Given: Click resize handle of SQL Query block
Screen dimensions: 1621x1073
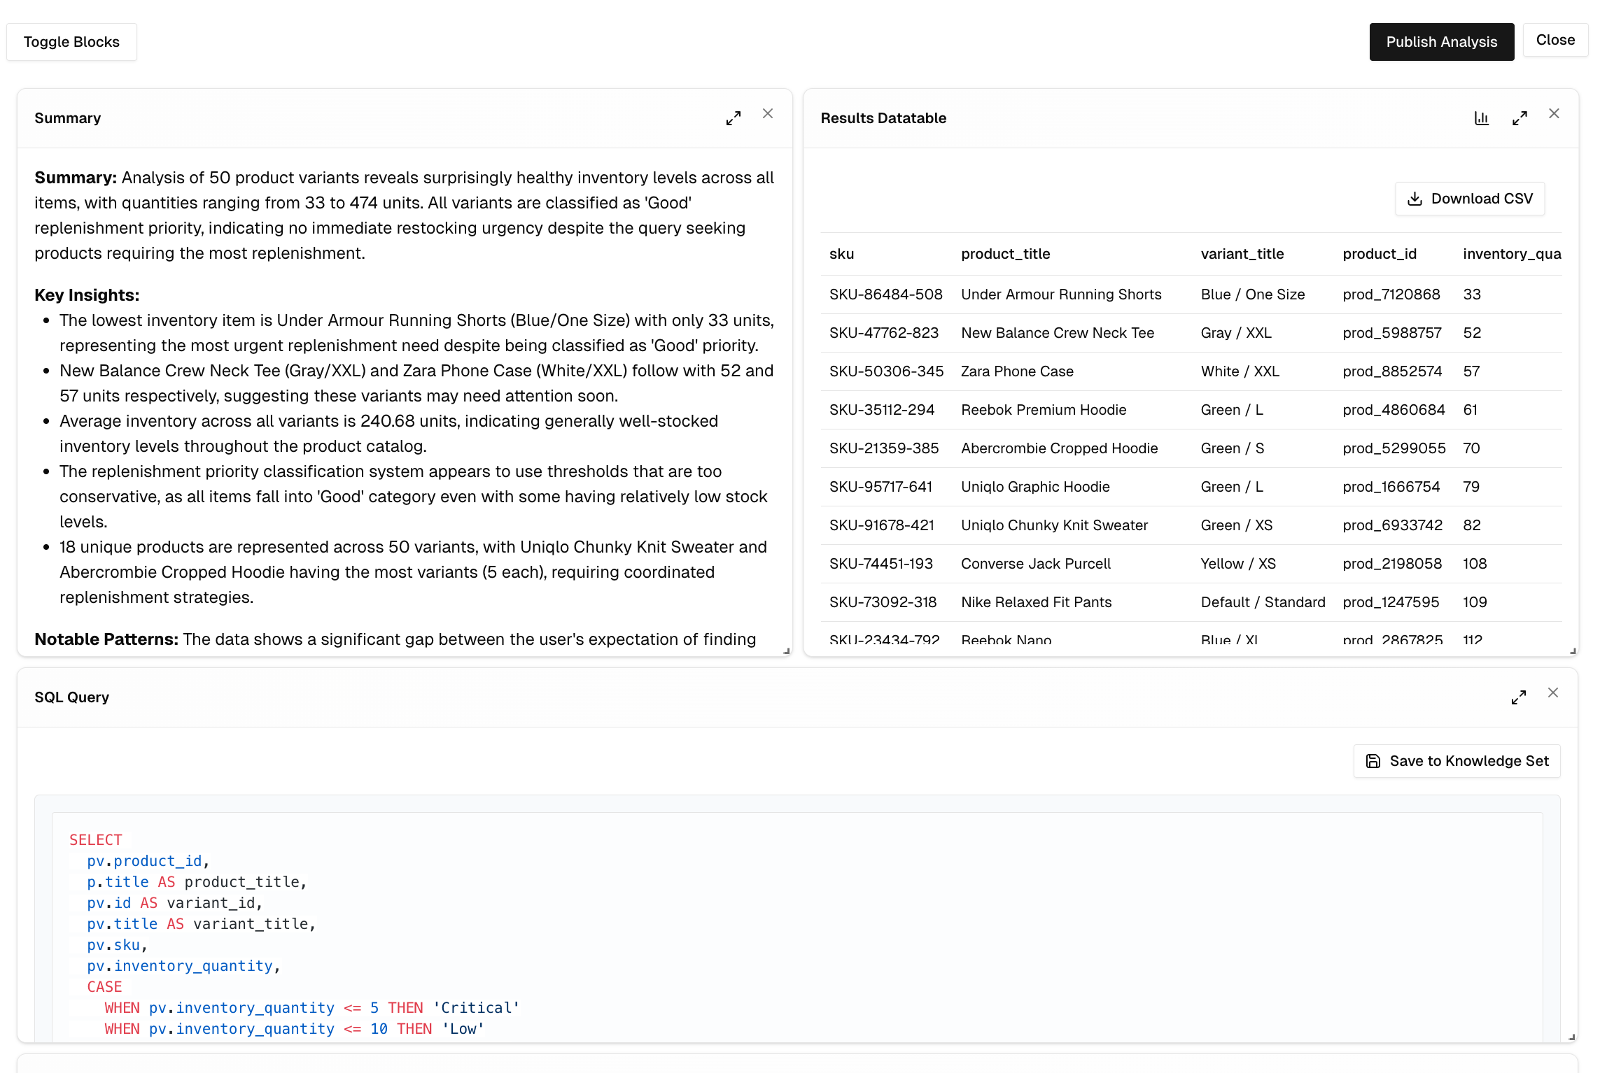Looking at the screenshot, I should pos(1571,1037).
